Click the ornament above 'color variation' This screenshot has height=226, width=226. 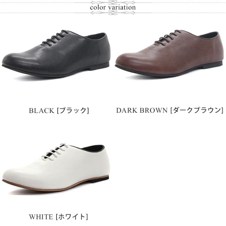(113, 2)
